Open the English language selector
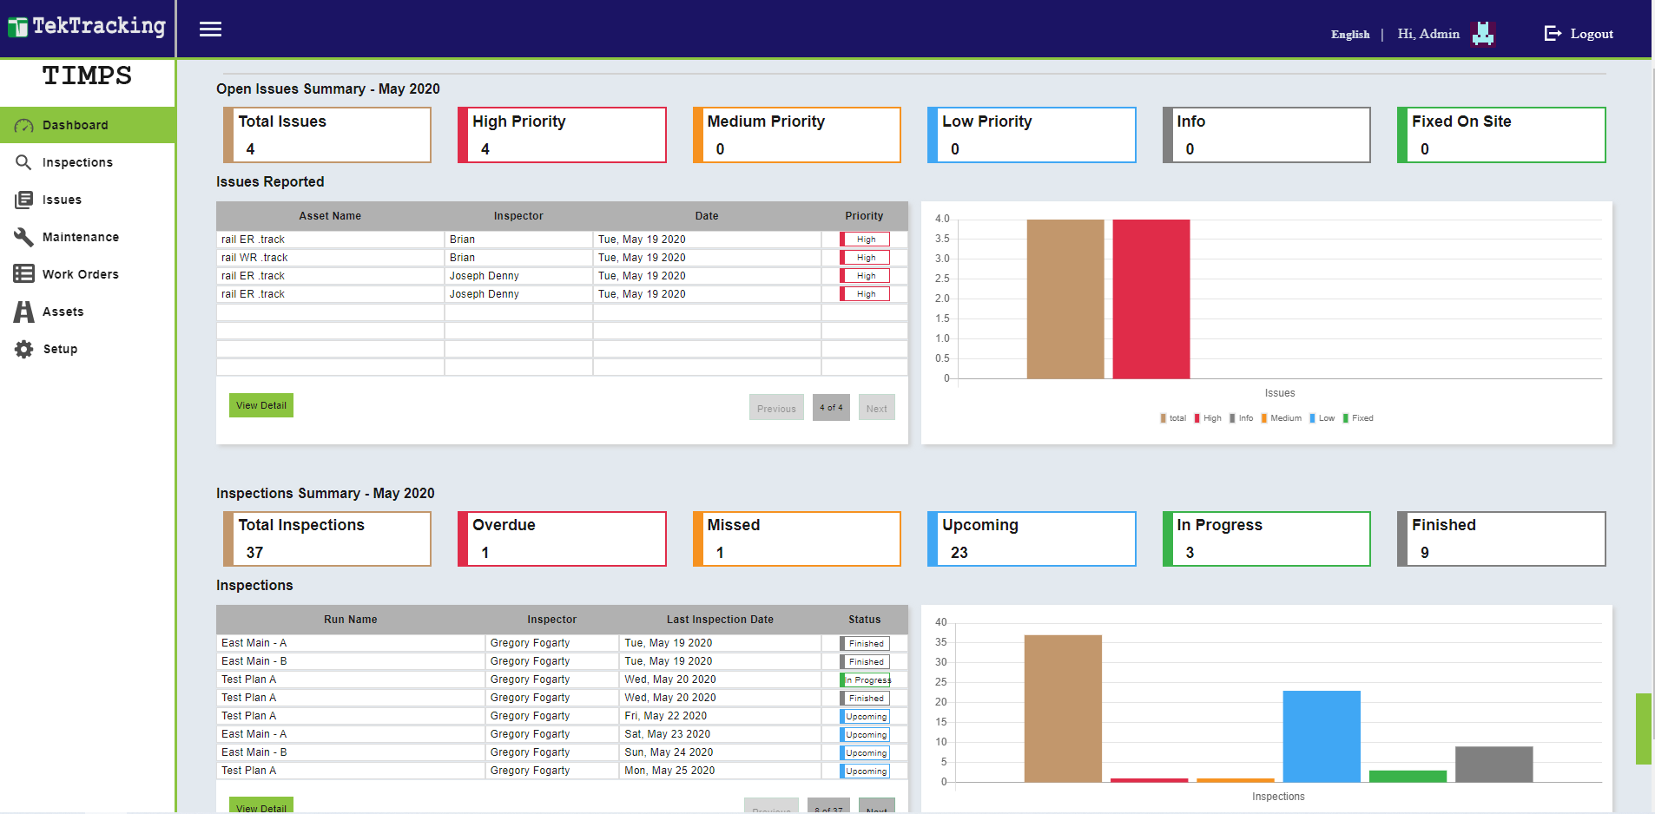1655x814 pixels. [1349, 35]
